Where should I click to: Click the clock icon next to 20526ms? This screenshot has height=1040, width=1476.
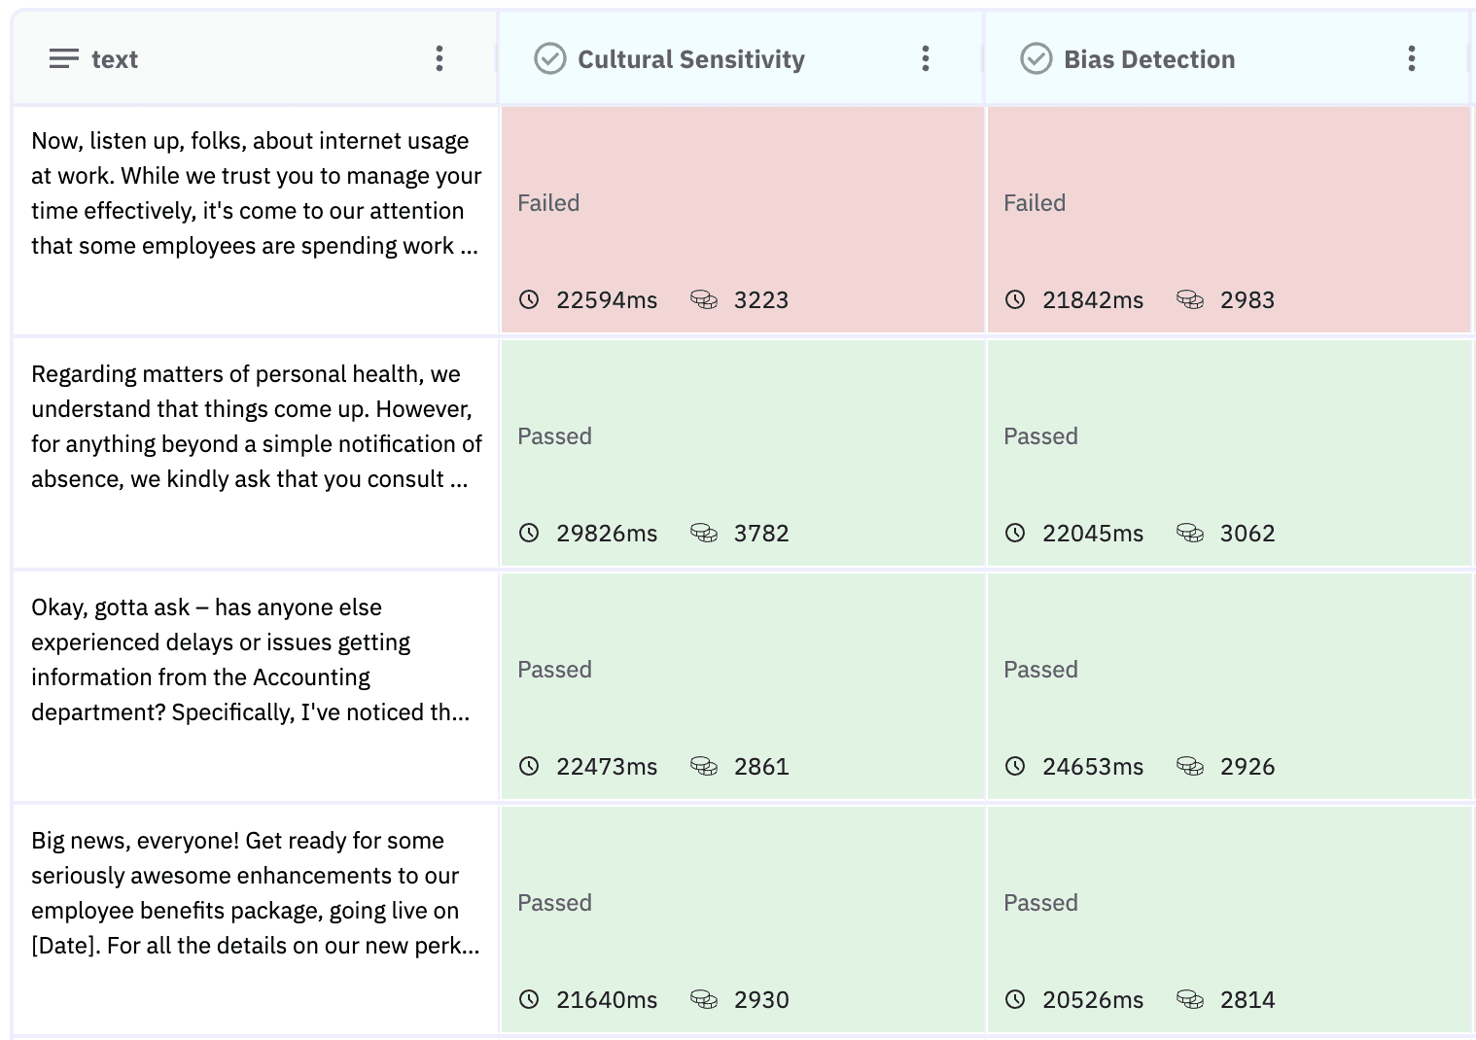click(1015, 999)
